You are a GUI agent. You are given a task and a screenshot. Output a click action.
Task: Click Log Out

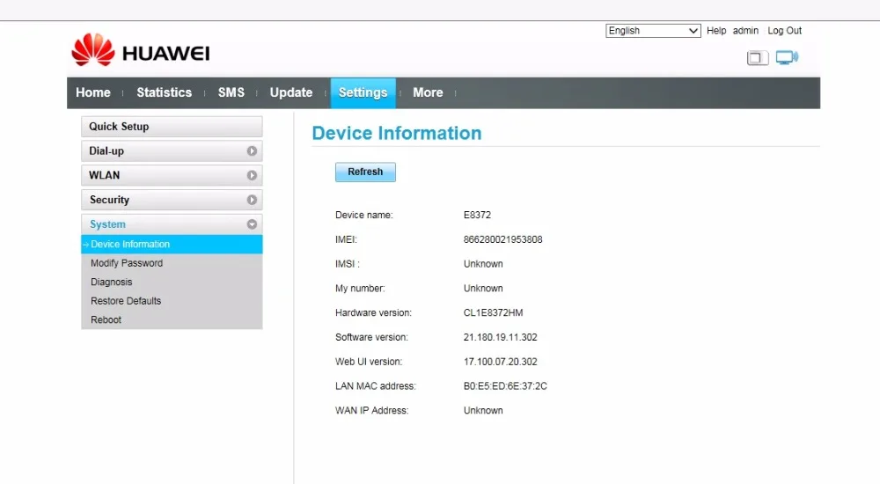tap(785, 31)
